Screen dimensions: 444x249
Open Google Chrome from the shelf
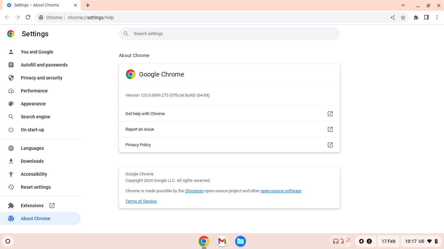[204, 241]
